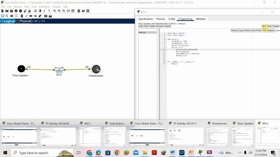Click the taskbar search box
This screenshot has height=157, width=280.
[42, 153]
